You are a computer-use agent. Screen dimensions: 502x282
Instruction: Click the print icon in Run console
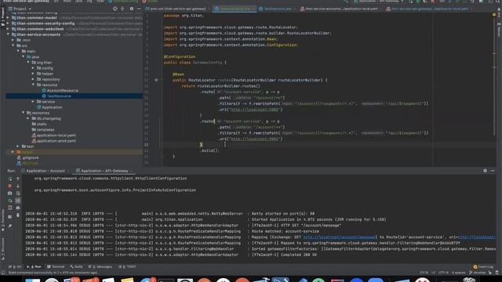pos(18,208)
